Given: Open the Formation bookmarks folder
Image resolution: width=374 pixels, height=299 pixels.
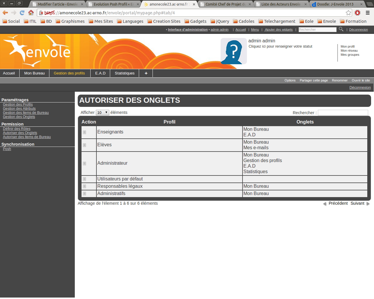Looking at the screenshot, I should (x=353, y=21).
